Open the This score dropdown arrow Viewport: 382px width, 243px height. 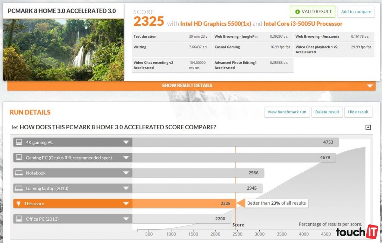coord(126,203)
